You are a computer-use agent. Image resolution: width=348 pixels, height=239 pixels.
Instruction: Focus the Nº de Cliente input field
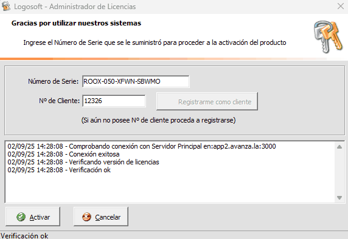pyautogui.click(x=114, y=101)
